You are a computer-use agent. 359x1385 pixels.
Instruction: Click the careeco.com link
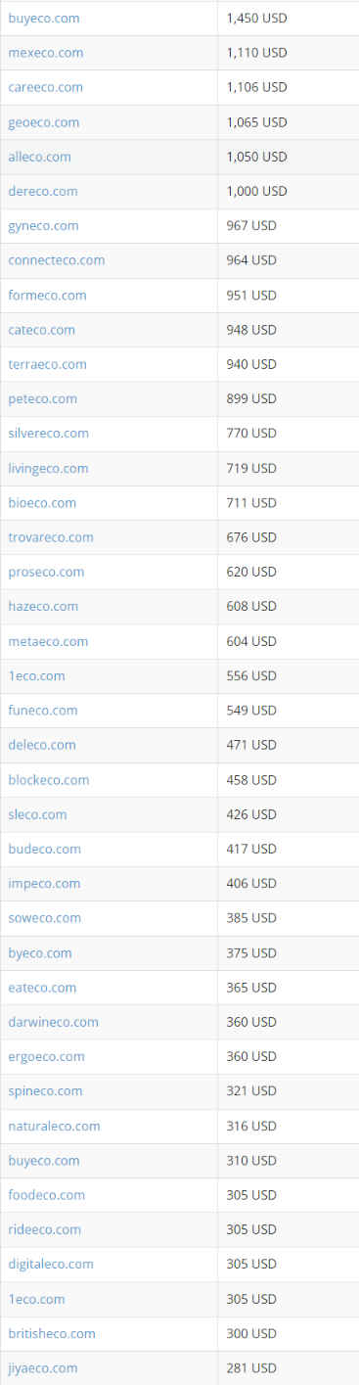pyautogui.click(x=45, y=87)
